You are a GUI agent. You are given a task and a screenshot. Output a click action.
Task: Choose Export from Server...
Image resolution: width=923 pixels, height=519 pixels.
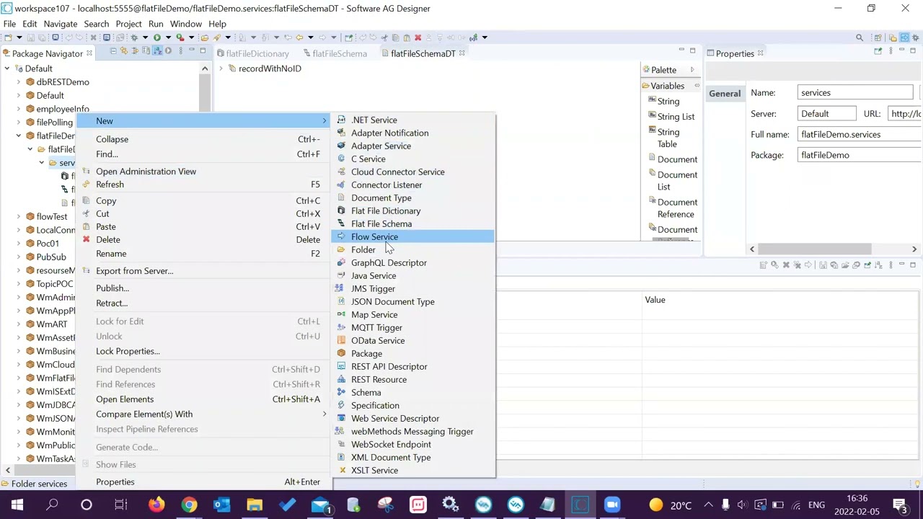(202, 270)
